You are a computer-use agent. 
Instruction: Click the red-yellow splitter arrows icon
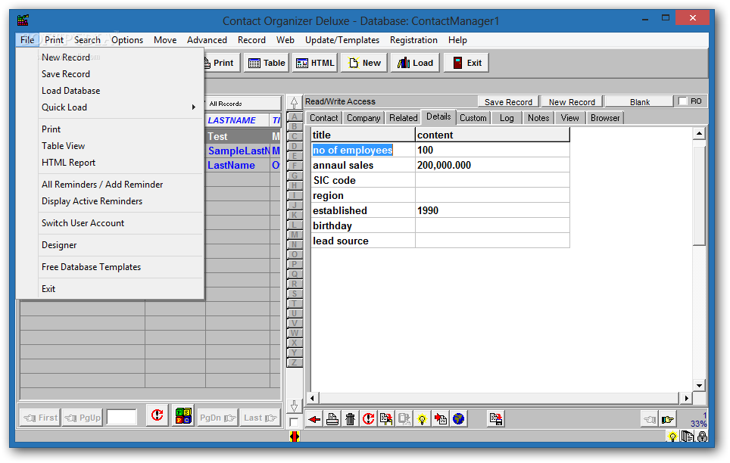point(295,437)
